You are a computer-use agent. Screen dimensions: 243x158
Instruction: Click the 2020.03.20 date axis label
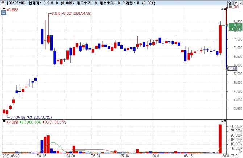pos(11,156)
